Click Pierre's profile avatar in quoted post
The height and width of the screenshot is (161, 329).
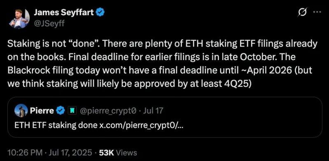tap(21, 110)
